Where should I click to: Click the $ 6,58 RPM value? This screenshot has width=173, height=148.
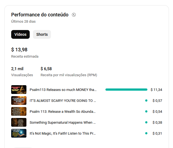46,69
